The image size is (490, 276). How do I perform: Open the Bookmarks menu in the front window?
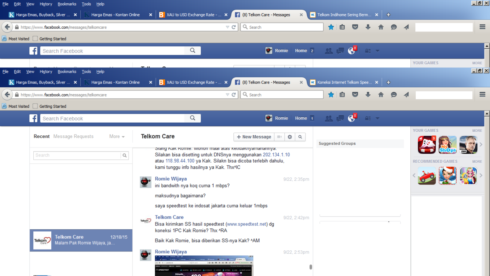point(67,72)
